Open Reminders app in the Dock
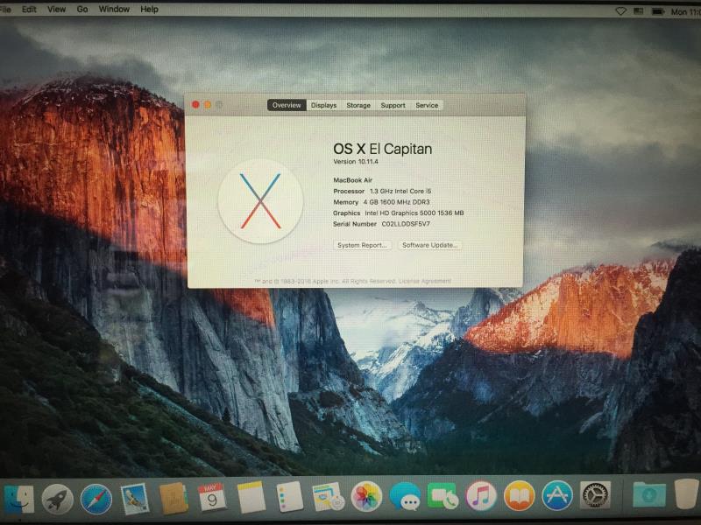Image resolution: width=701 pixels, height=525 pixels. 289,496
